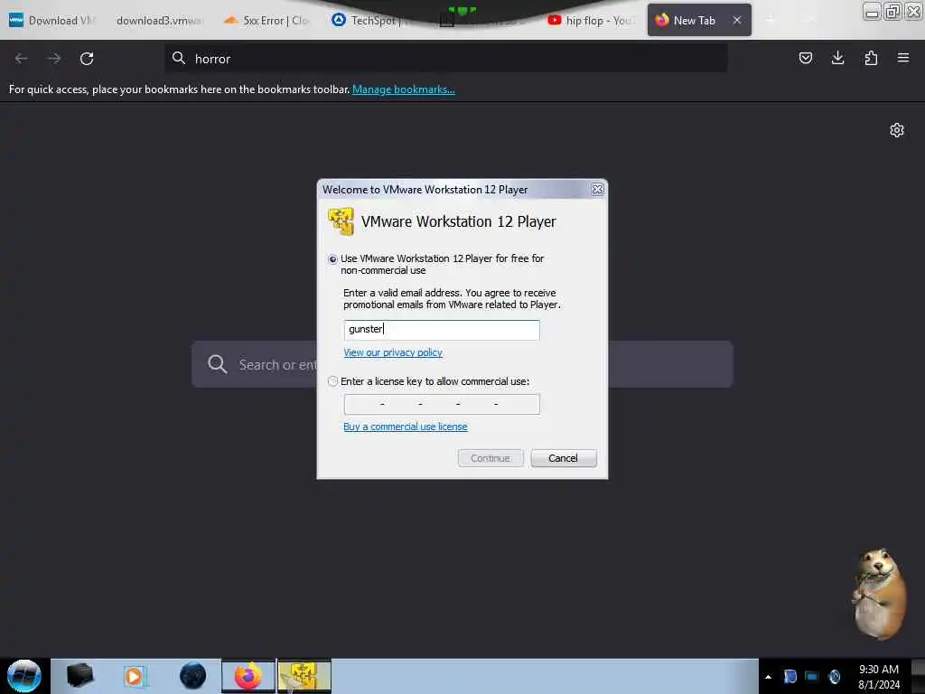This screenshot has width=925, height=694.
Task: Open the Pocket save icon
Action: 805,58
